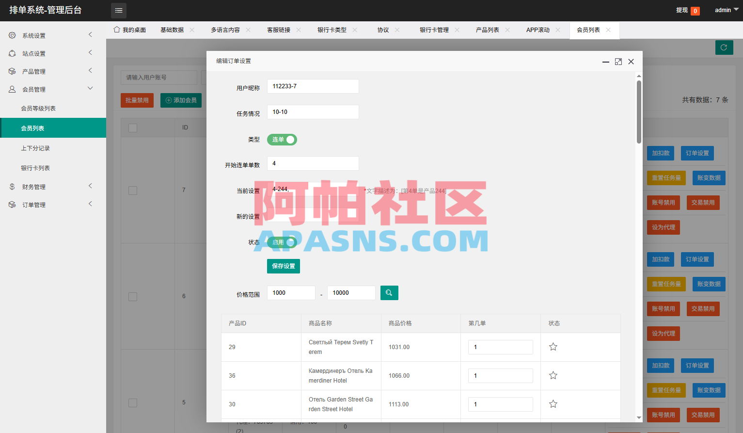The width and height of the screenshot is (743, 433).
Task: Check the checkbox for member ID 7
Action: click(x=133, y=191)
